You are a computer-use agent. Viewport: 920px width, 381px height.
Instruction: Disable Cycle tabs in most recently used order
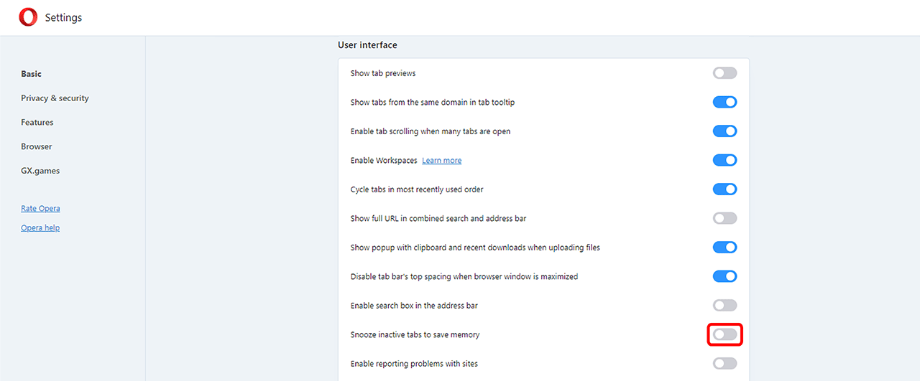click(x=724, y=189)
